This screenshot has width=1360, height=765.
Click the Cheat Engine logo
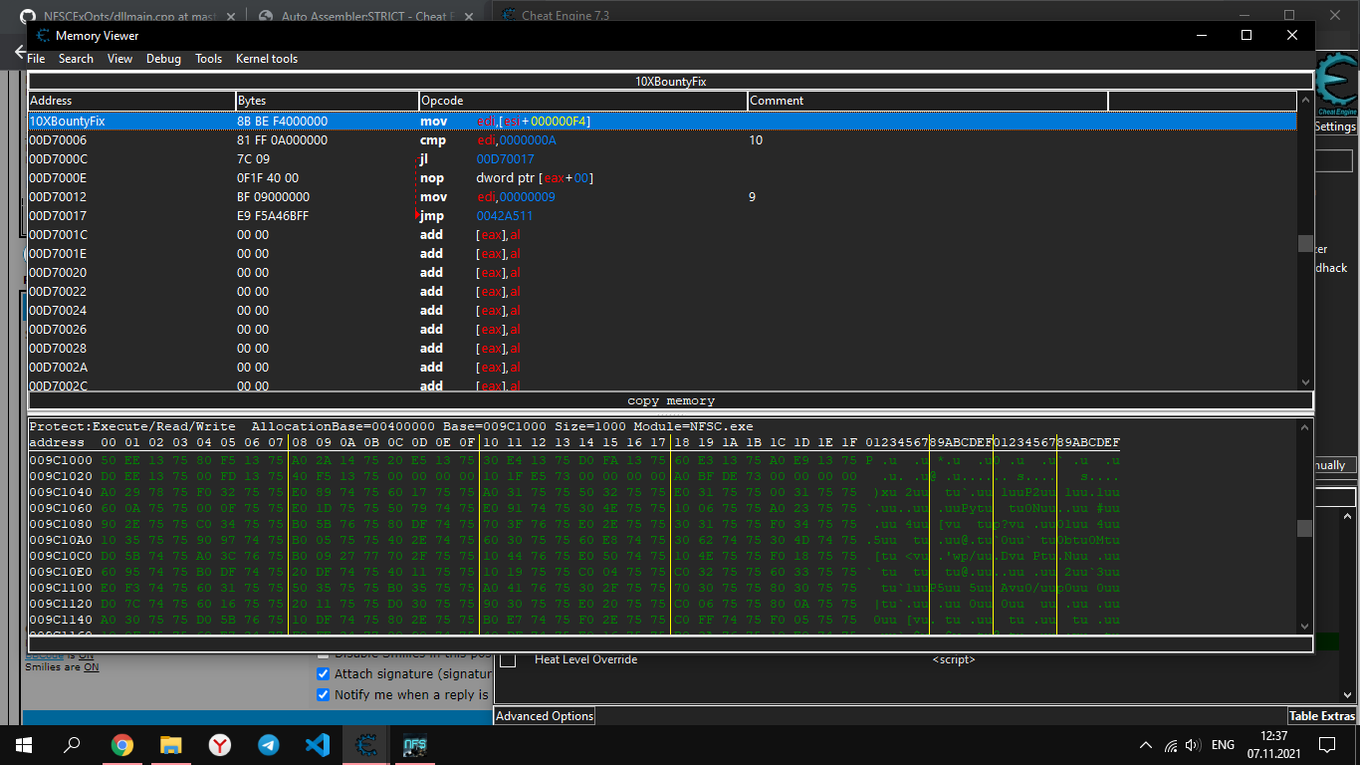1336,84
